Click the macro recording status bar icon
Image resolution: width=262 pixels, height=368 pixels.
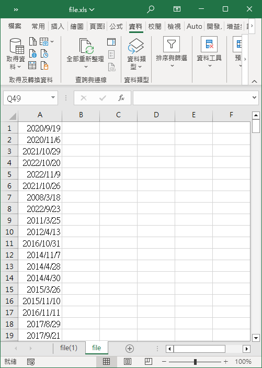click(x=31, y=362)
